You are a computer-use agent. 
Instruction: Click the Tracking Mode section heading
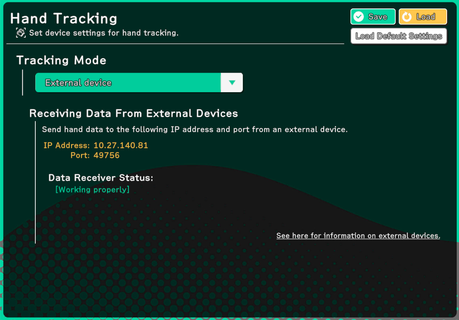click(x=61, y=60)
